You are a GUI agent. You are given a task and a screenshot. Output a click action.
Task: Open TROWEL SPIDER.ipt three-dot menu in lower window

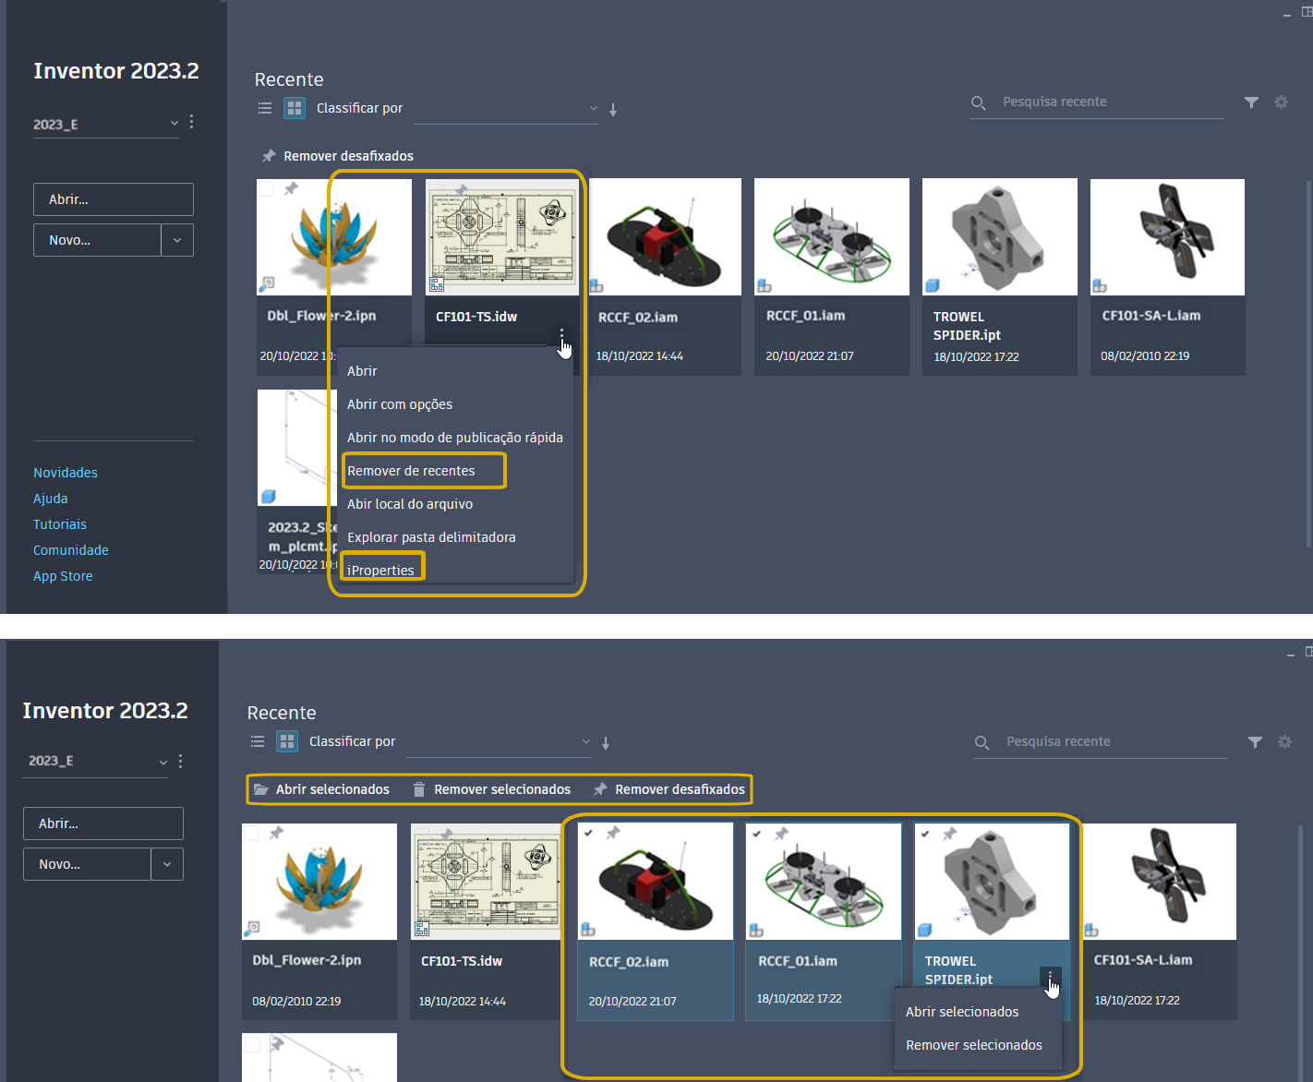1050,977
